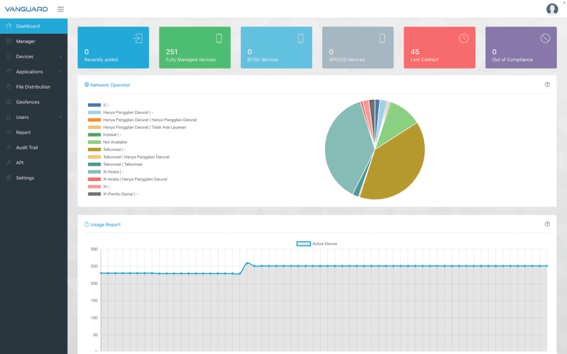
Task: Toggle the 'Telkomsel | Telkomsel' legend swatch
Action: [94, 164]
